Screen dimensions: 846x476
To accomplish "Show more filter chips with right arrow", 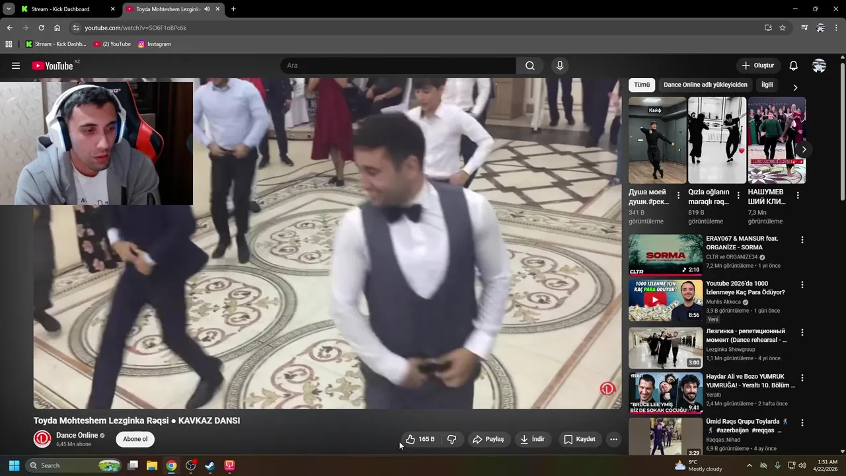I will (795, 87).
